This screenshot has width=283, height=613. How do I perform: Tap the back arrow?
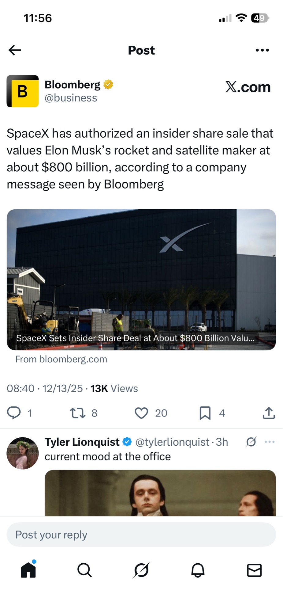click(x=15, y=50)
